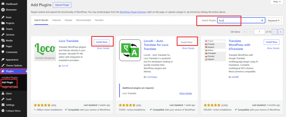This screenshot has width=286, height=117.
Task: Switch to the Featured tab
Action: [x=56, y=20]
